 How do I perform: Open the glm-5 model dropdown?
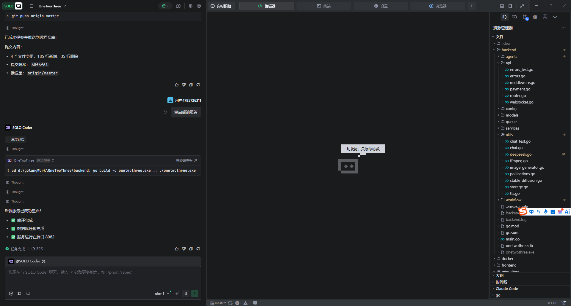162,294
